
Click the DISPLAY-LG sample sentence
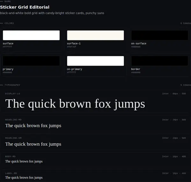click(75, 104)
